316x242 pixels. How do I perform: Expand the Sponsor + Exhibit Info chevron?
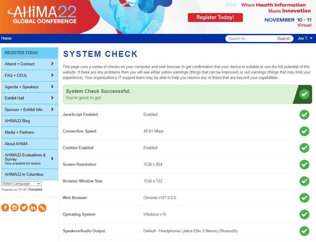point(52,109)
